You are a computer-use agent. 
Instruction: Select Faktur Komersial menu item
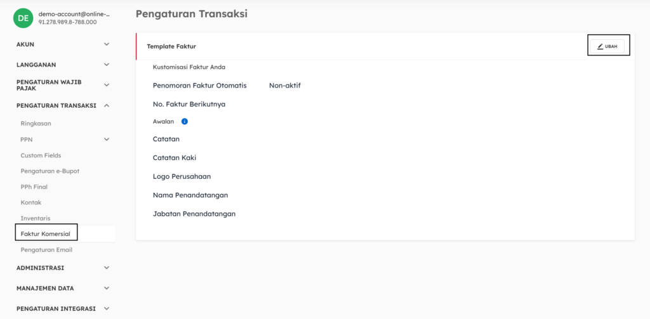click(x=45, y=234)
